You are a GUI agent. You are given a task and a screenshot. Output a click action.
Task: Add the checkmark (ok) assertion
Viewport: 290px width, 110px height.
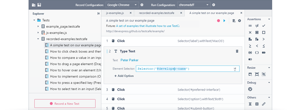(264, 26)
